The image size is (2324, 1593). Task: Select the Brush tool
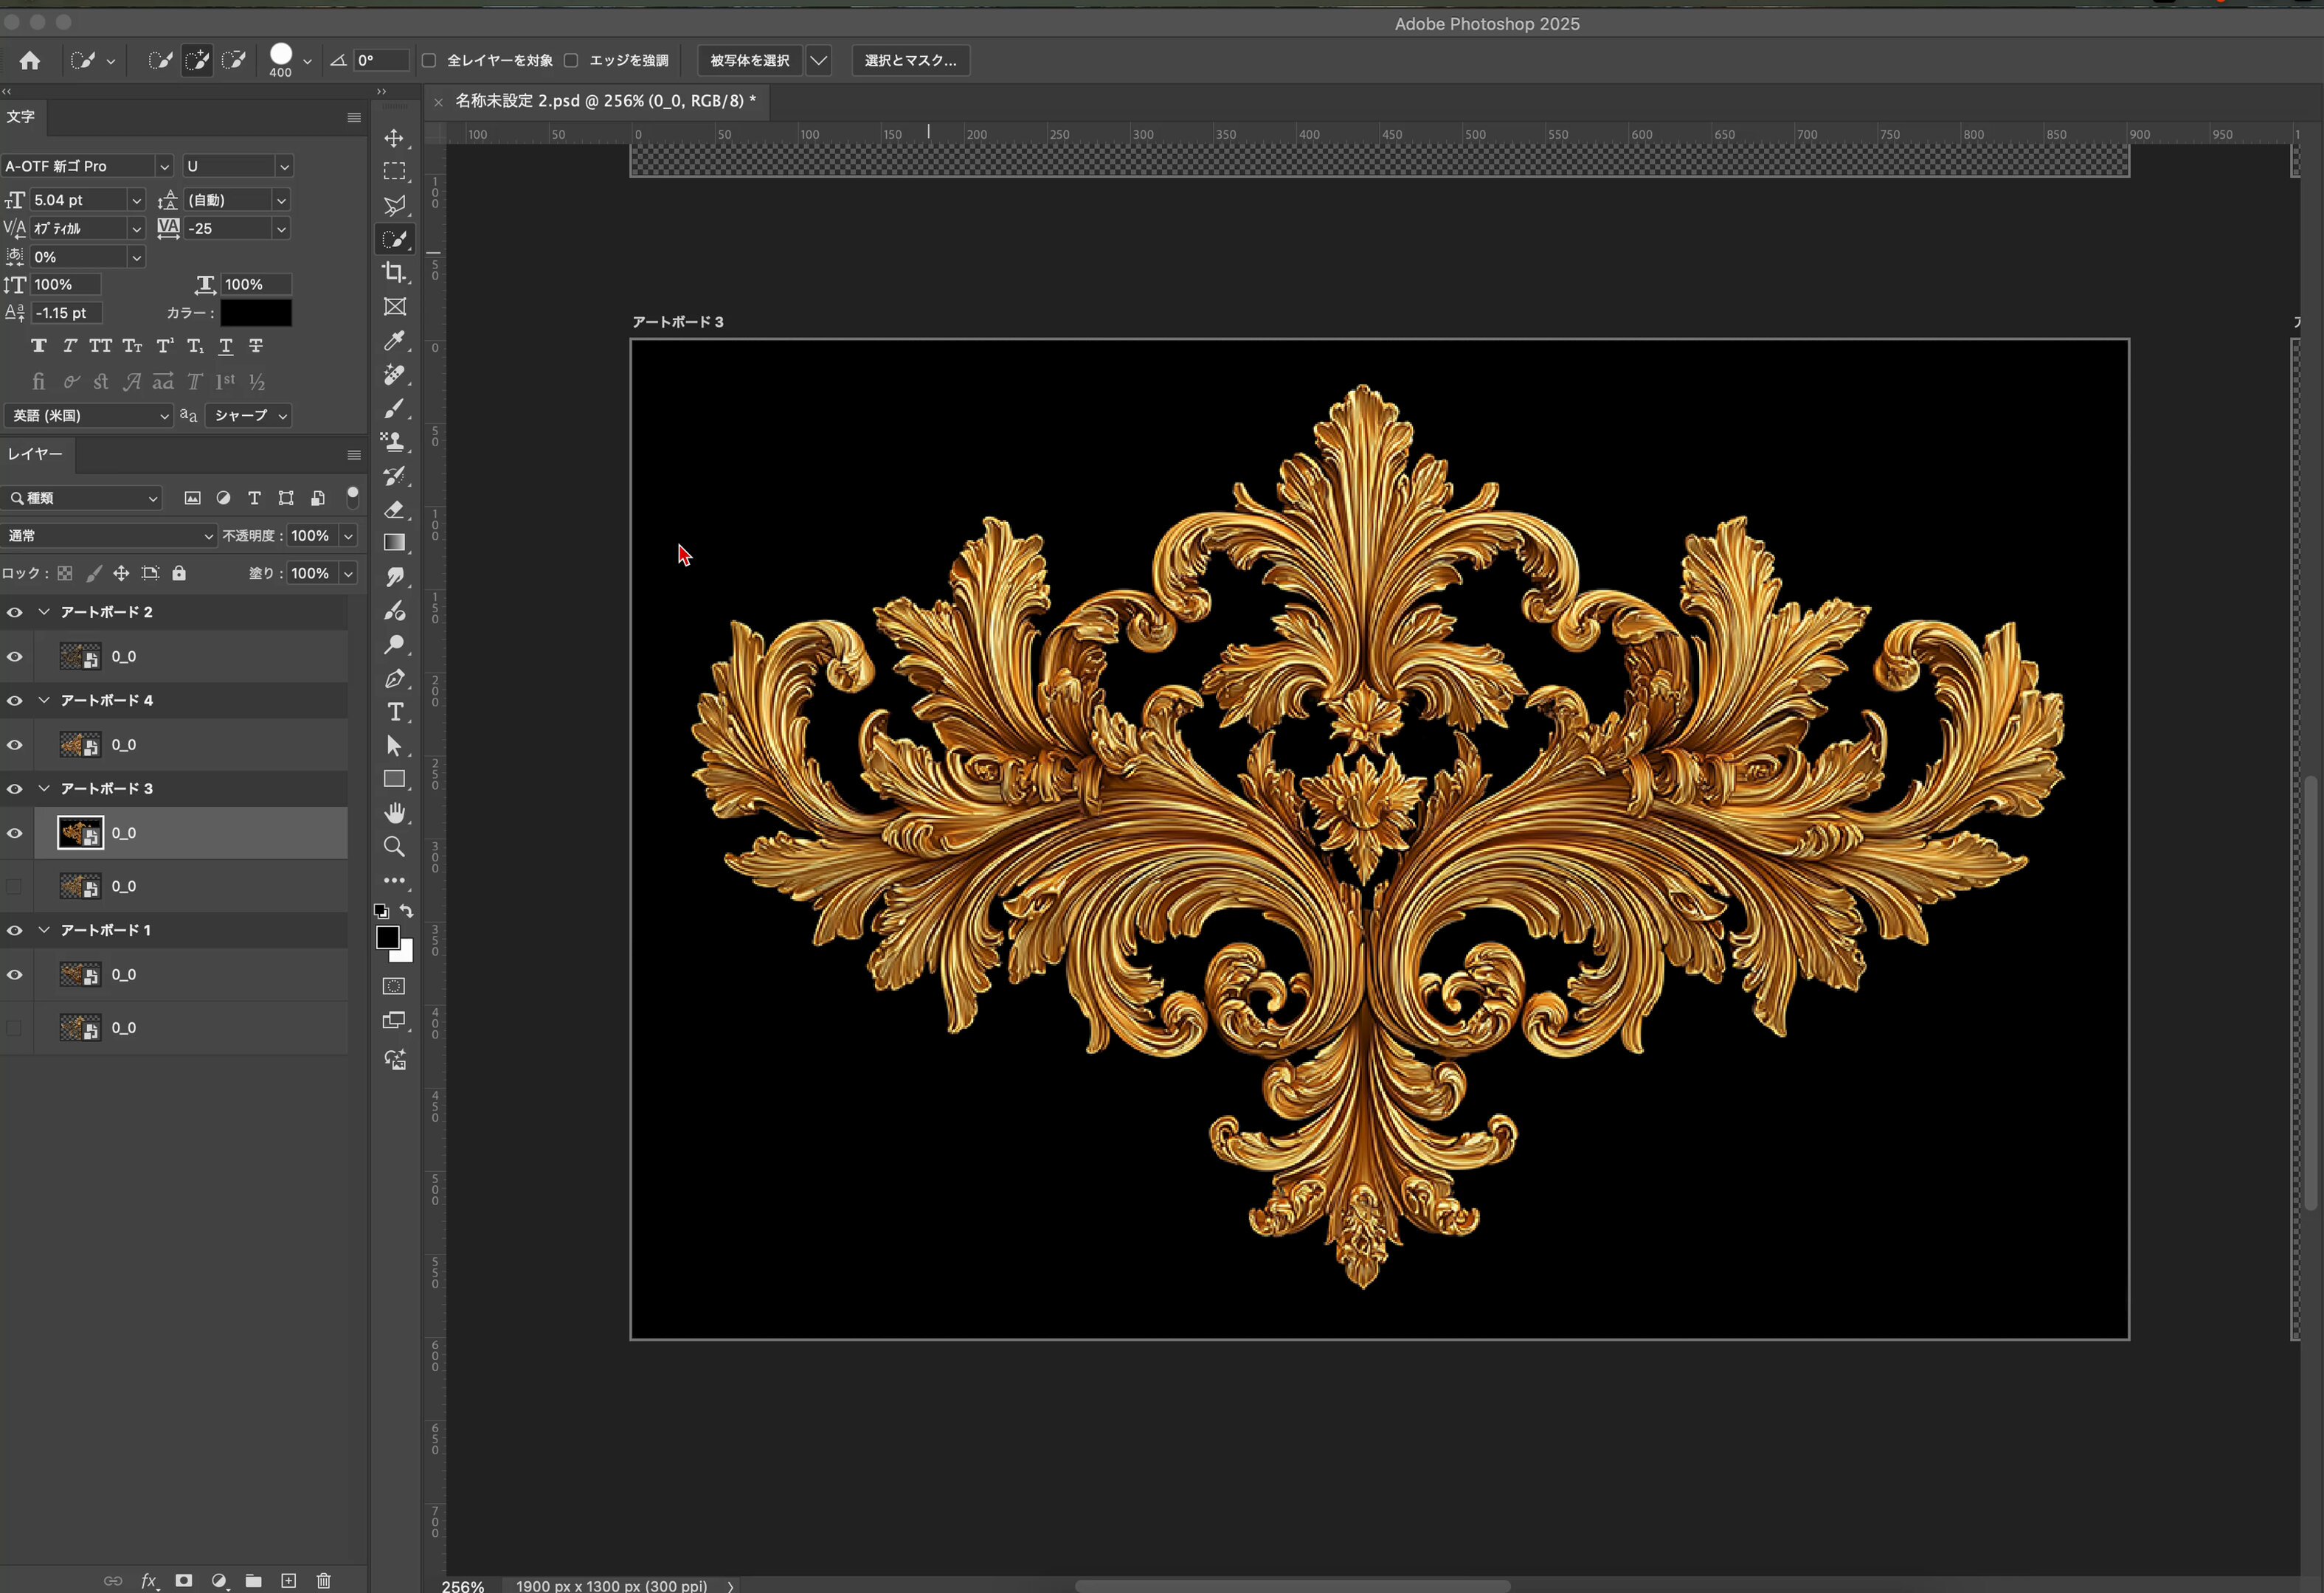[x=394, y=408]
